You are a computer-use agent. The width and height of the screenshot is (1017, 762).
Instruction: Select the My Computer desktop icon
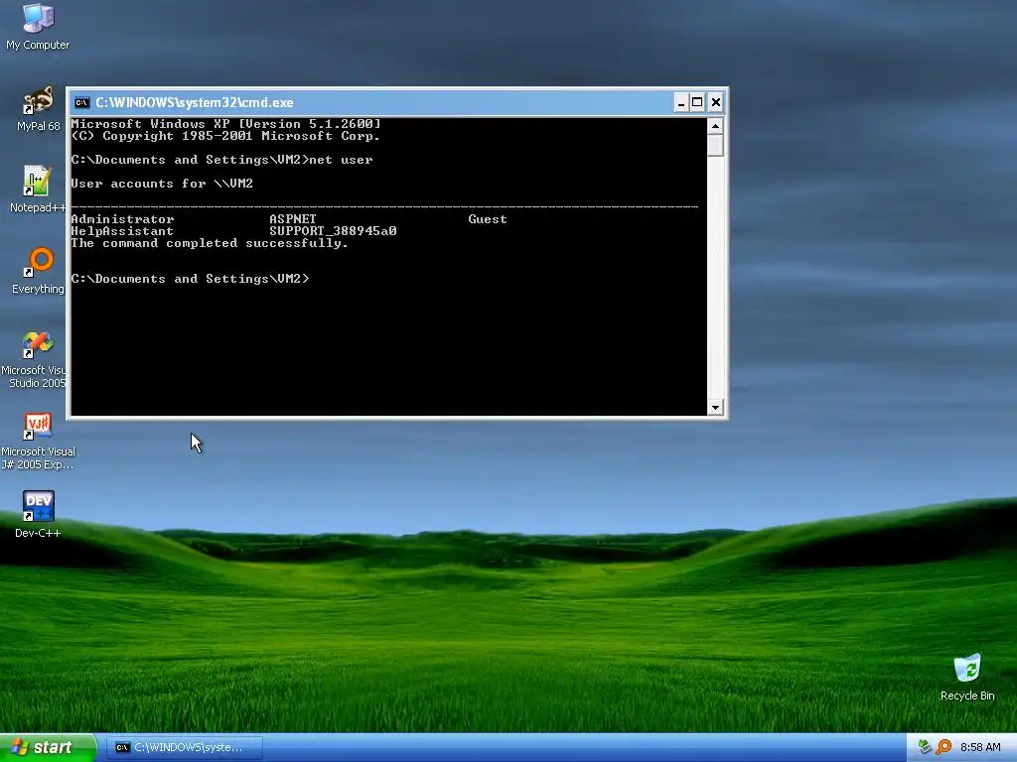pos(38,27)
